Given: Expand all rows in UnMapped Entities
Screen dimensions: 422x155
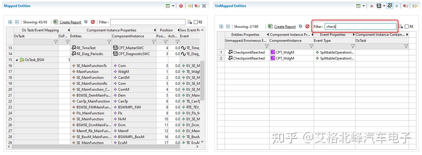Looking at the screenshot, I should point(221,26).
